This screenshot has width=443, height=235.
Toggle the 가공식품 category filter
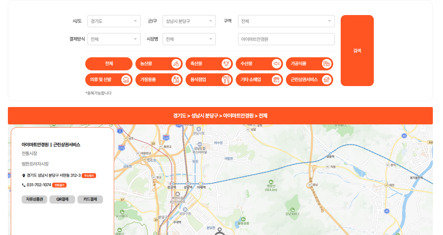310,64
